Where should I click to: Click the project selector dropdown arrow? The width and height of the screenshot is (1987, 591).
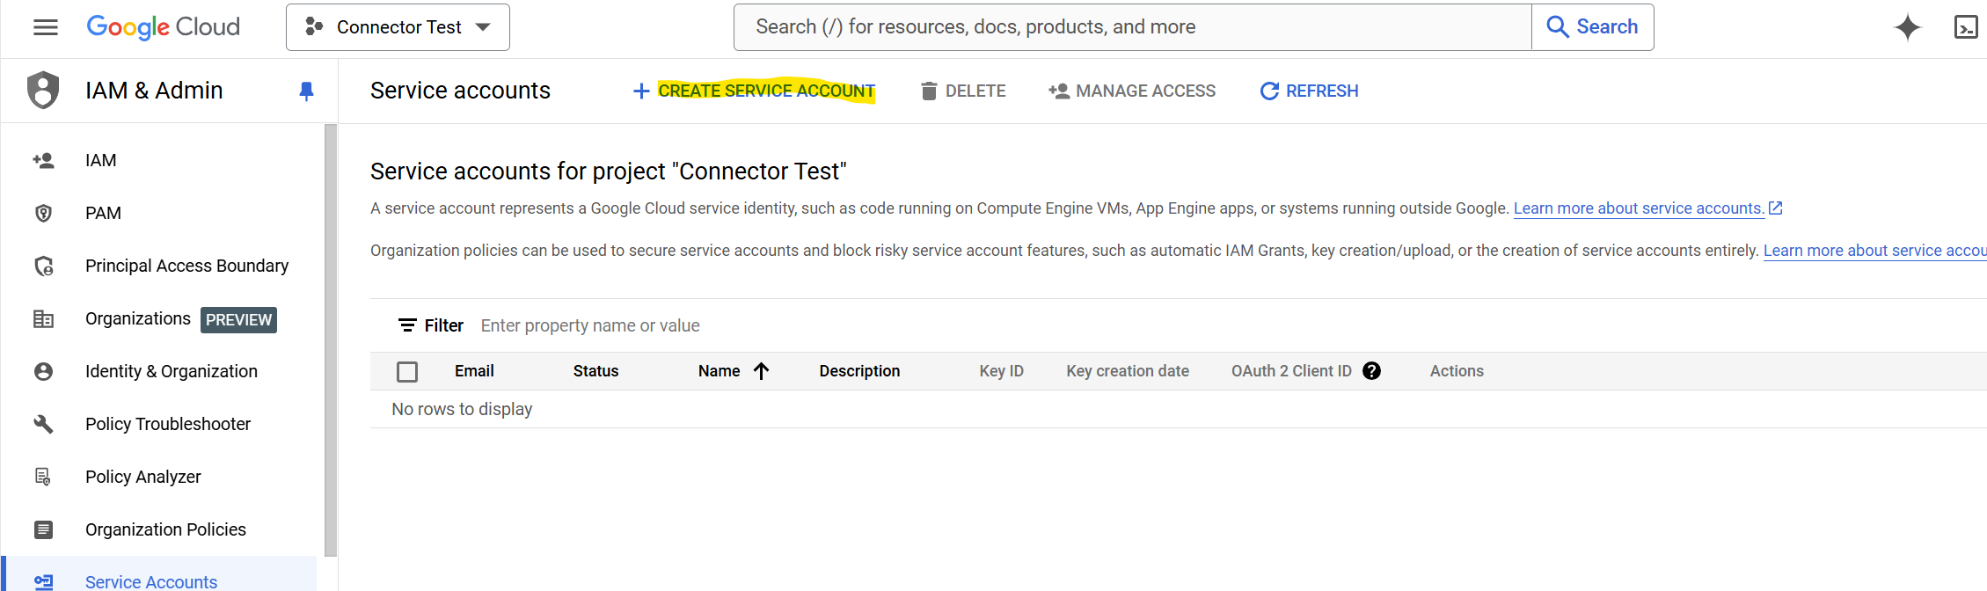483,27
